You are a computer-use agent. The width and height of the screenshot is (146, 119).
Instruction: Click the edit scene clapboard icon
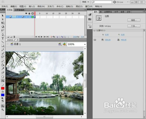click(60, 44)
